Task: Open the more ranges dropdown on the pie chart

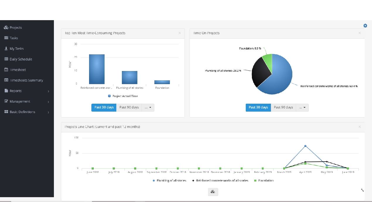Action: pos(302,107)
